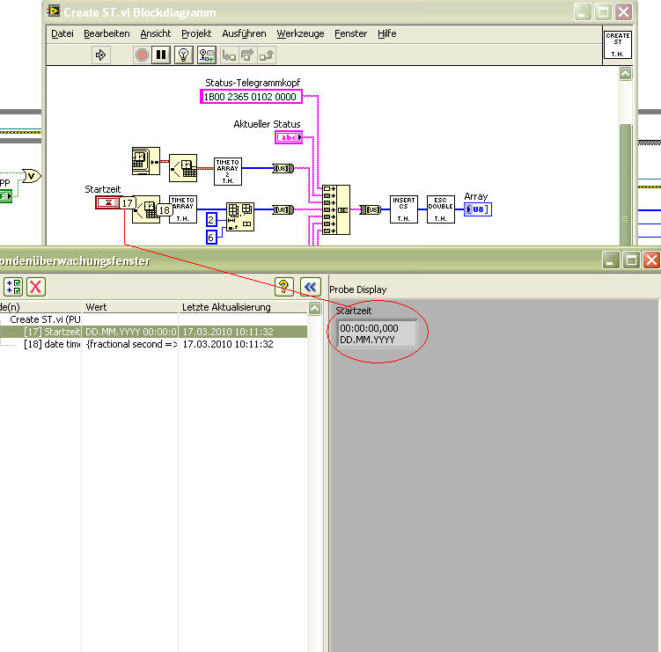The width and height of the screenshot is (661, 652).
Task: Collapse probe display with double-arrow button
Action: click(x=311, y=287)
